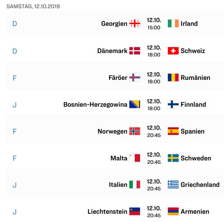Click the Malta flag icon
Screen dimensions: 224x222
click(x=135, y=158)
